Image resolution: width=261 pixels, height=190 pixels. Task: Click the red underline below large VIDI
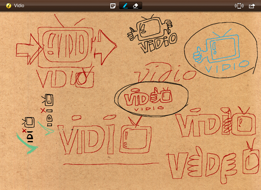(111, 164)
